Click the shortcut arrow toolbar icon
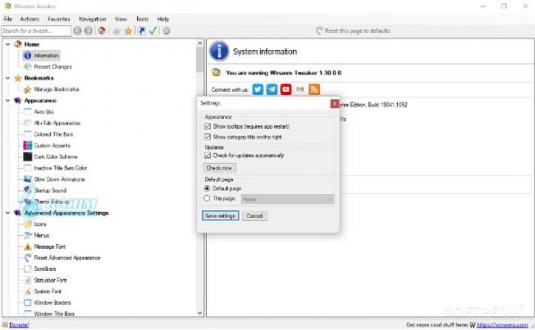The width and height of the screenshot is (535, 330). 142,31
